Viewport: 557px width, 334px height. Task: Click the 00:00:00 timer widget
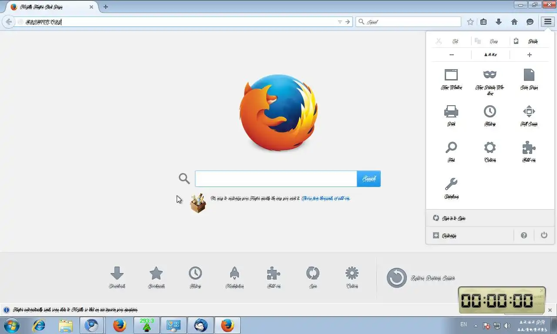point(502,300)
